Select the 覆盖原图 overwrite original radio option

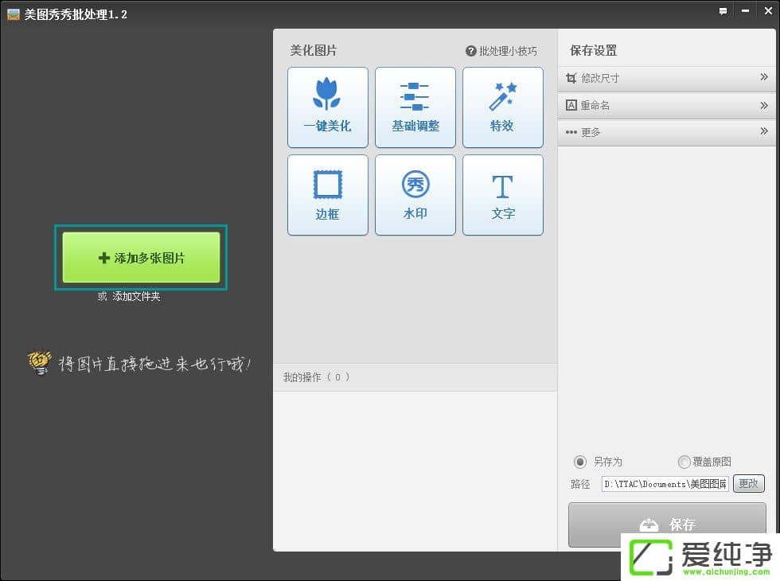[x=684, y=462]
